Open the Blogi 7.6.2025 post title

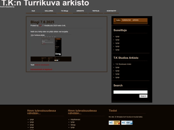coord(43,22)
